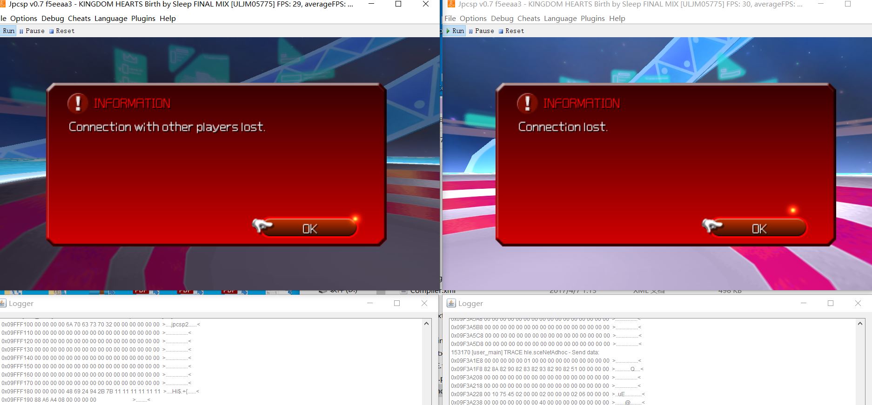The height and width of the screenshot is (405, 872).
Task: Open the Cheats menu in left window
Action: click(79, 19)
